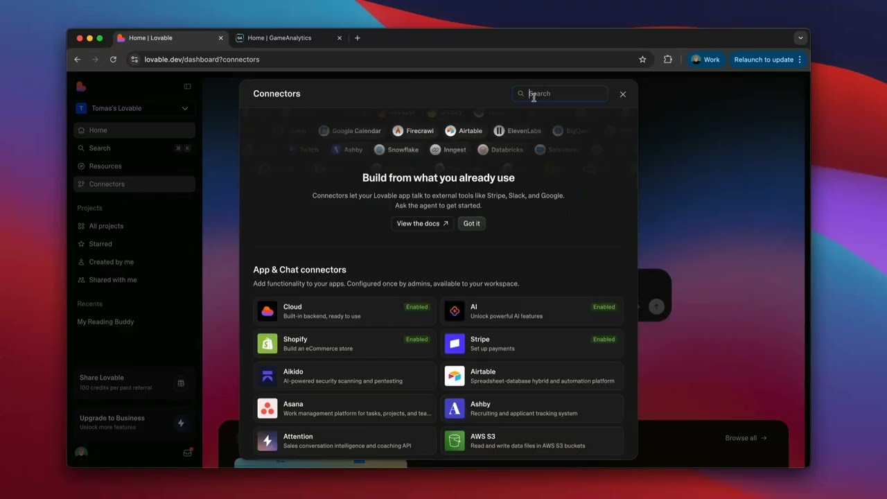Open the inbox notifications icon in sidebar

[x=187, y=453]
